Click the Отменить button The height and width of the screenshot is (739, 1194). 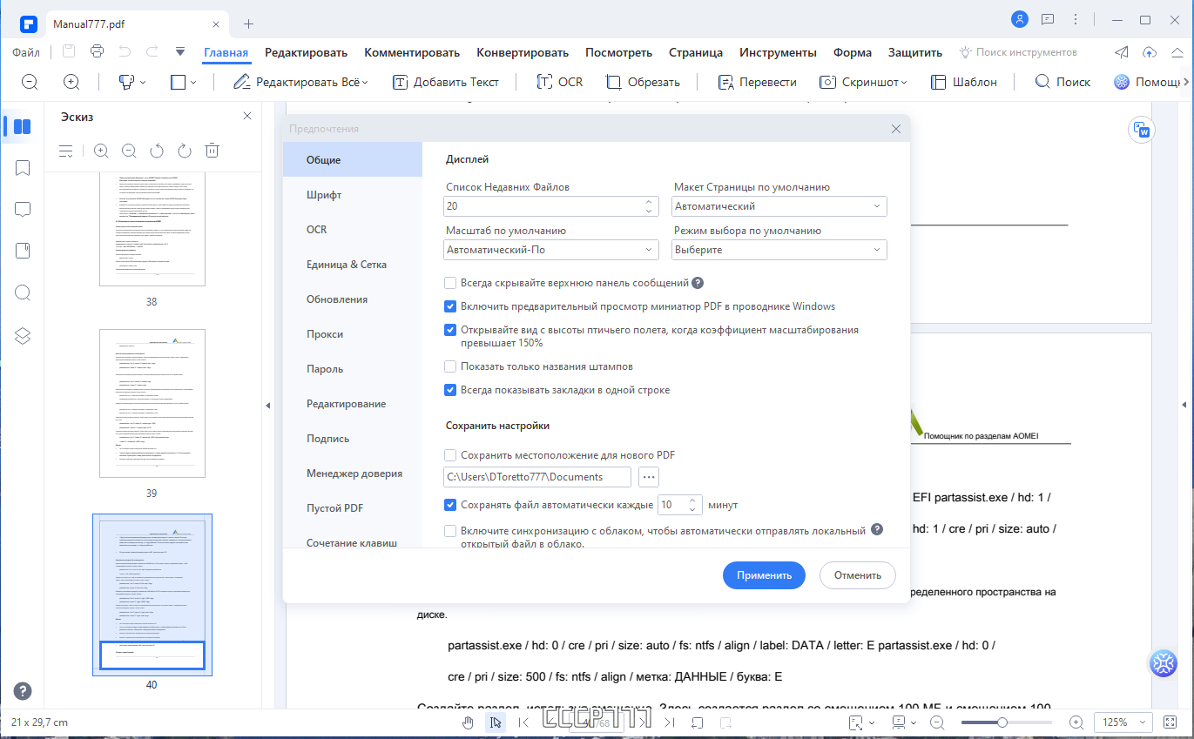click(858, 575)
